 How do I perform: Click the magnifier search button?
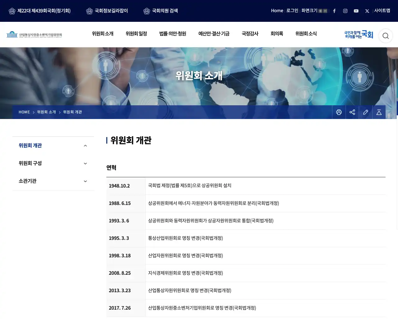386,36
